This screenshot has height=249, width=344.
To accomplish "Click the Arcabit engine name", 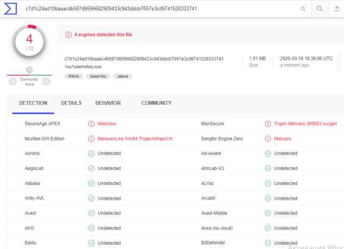I will (208, 198).
